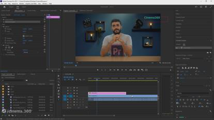Toggle visibility of text layer in Essential Graphics

coord(177,48)
